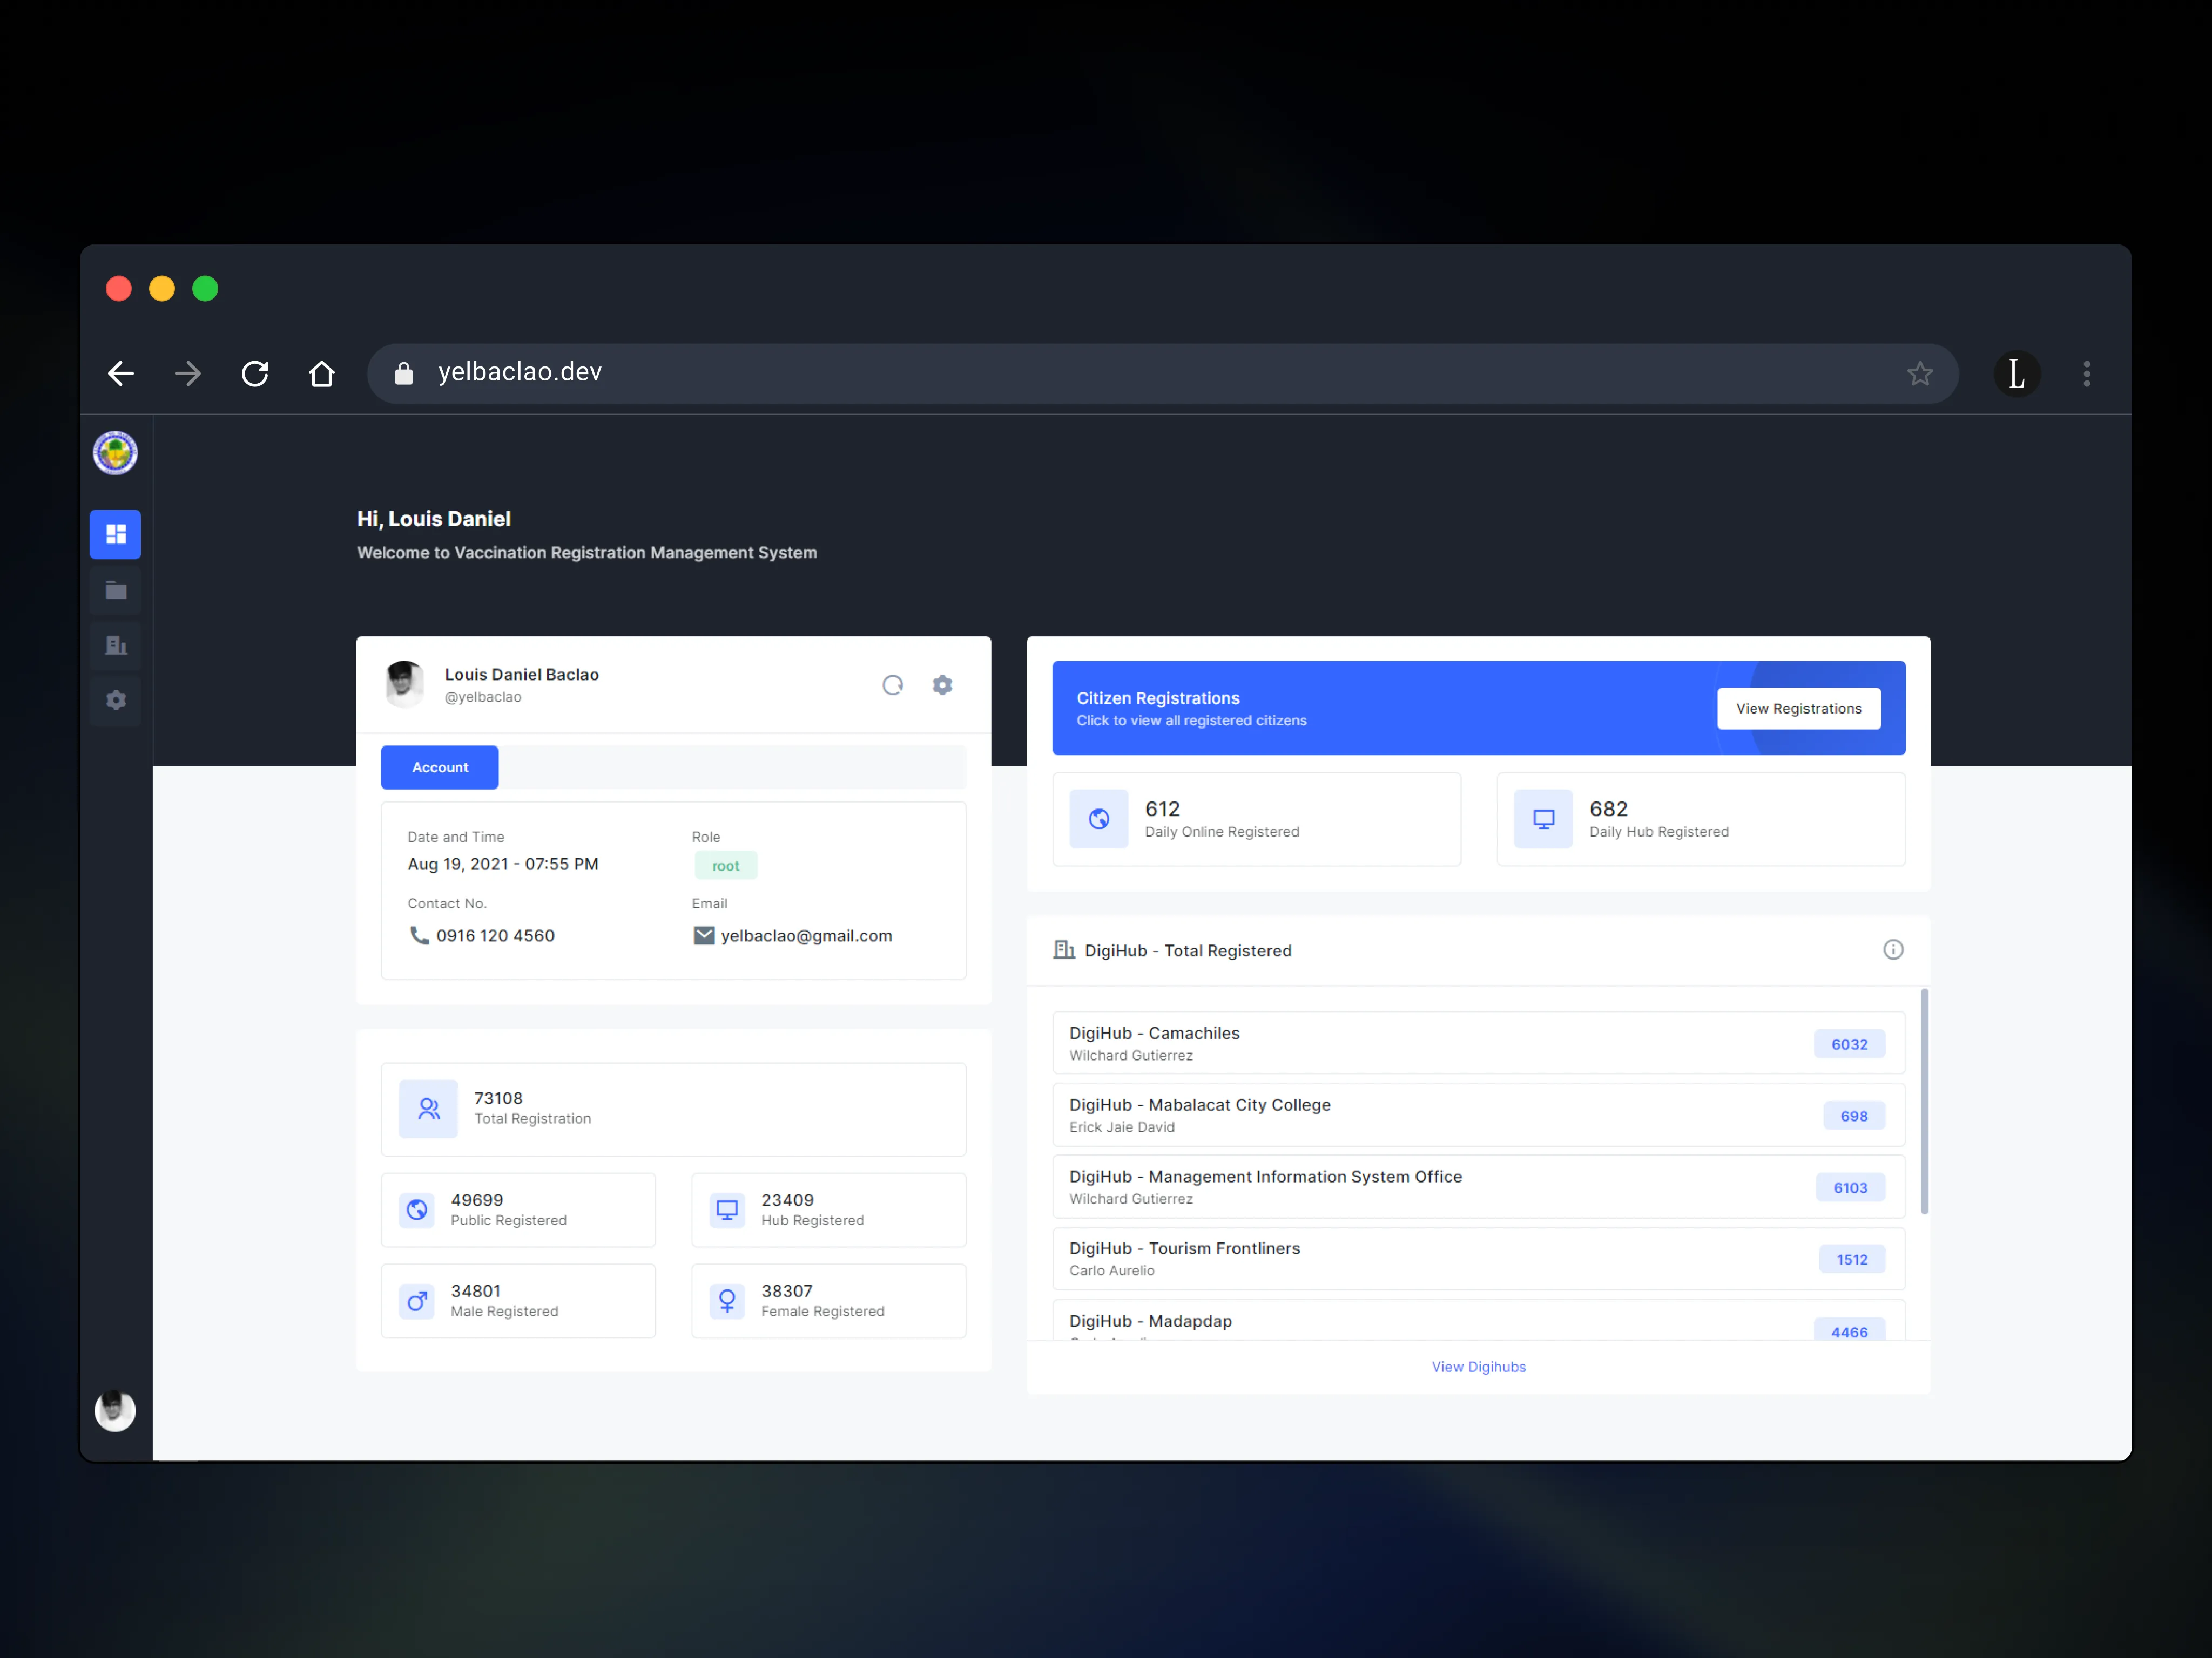
Task: Click View Registrations button
Action: pyautogui.click(x=1798, y=709)
